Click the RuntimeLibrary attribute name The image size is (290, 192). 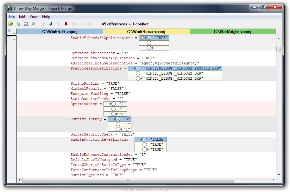click(86, 119)
